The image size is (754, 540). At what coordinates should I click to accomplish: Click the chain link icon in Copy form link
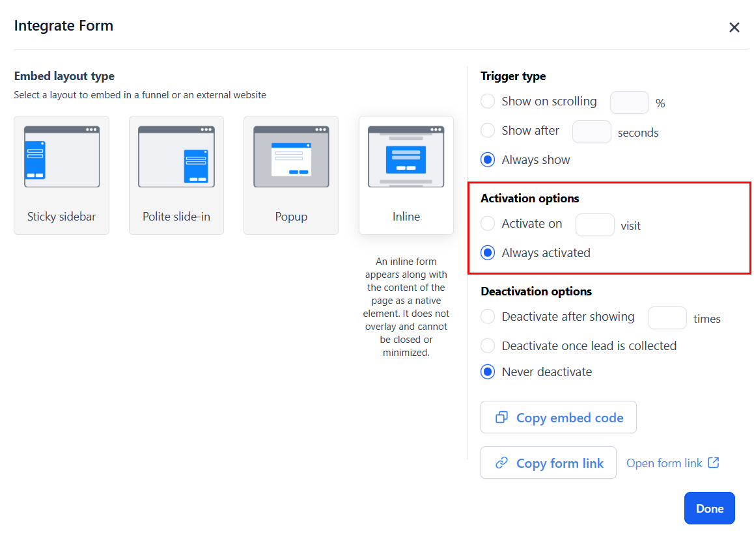click(x=501, y=463)
